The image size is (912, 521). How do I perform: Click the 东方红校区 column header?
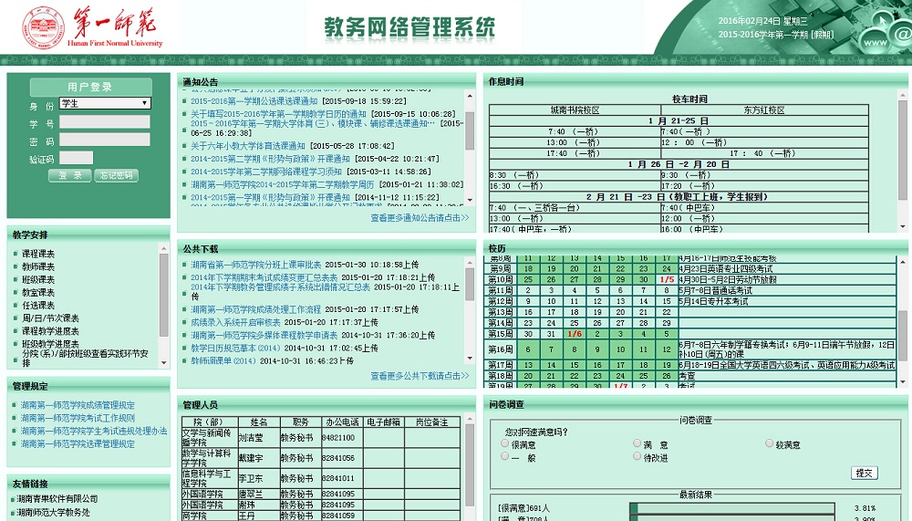coord(764,110)
